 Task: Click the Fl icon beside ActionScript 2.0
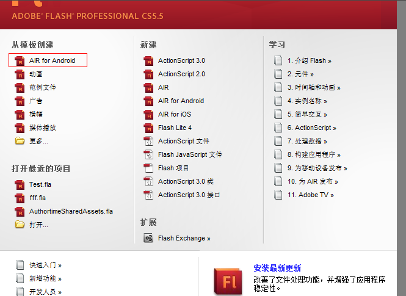click(x=148, y=74)
